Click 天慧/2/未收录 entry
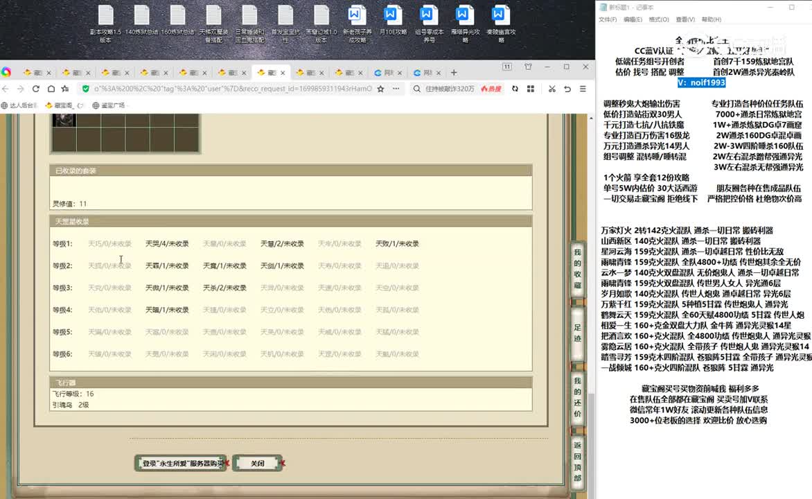The image size is (812, 499). pyautogui.click(x=282, y=243)
